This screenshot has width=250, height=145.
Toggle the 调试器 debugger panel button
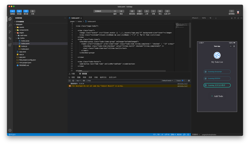tap(19, 11)
